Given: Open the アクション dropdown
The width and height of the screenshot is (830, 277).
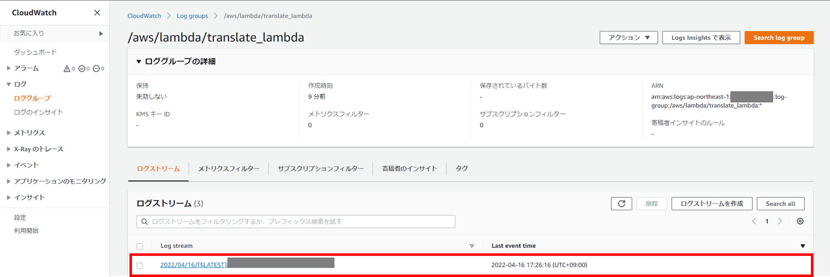Looking at the screenshot, I should pos(628,37).
